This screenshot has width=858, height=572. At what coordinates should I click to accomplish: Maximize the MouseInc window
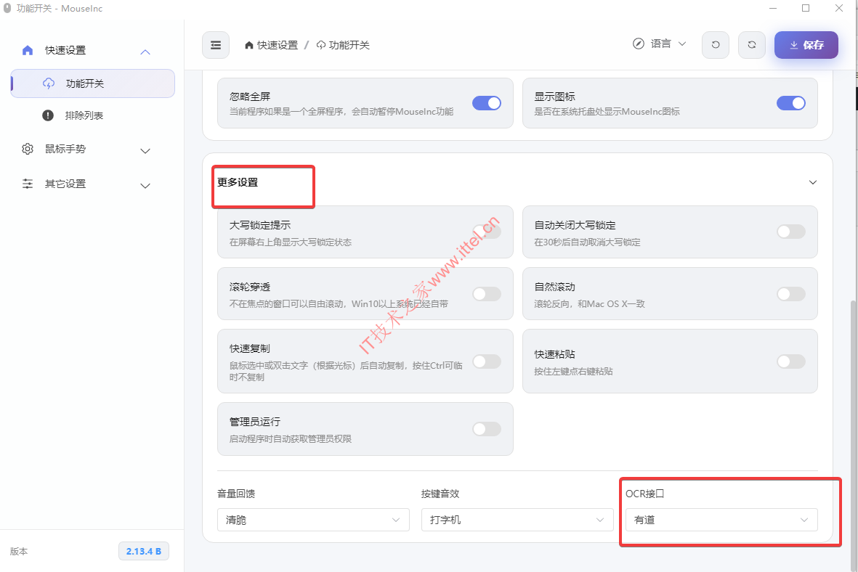click(806, 8)
